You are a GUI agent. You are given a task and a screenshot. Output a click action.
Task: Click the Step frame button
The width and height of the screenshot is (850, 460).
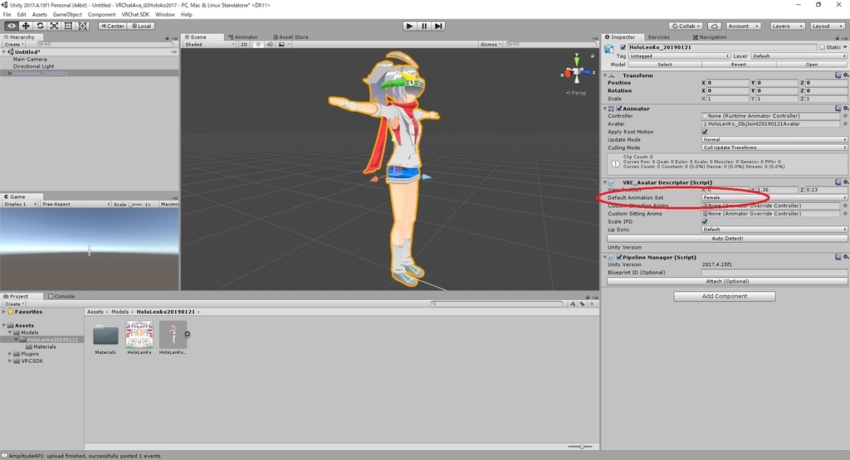click(x=438, y=26)
